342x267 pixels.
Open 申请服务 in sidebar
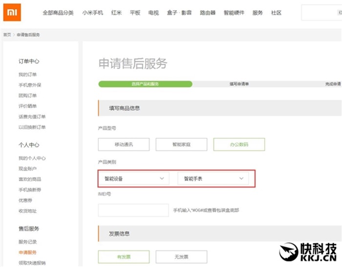pos(27,252)
